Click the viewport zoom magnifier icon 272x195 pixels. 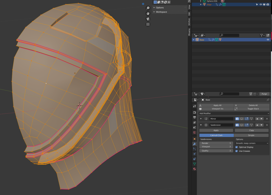tap(148, 8)
